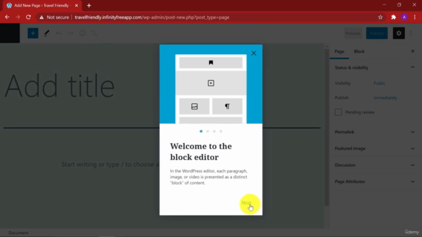Change visibility via Public link
Image resolution: width=422 pixels, height=237 pixels.
(x=379, y=84)
